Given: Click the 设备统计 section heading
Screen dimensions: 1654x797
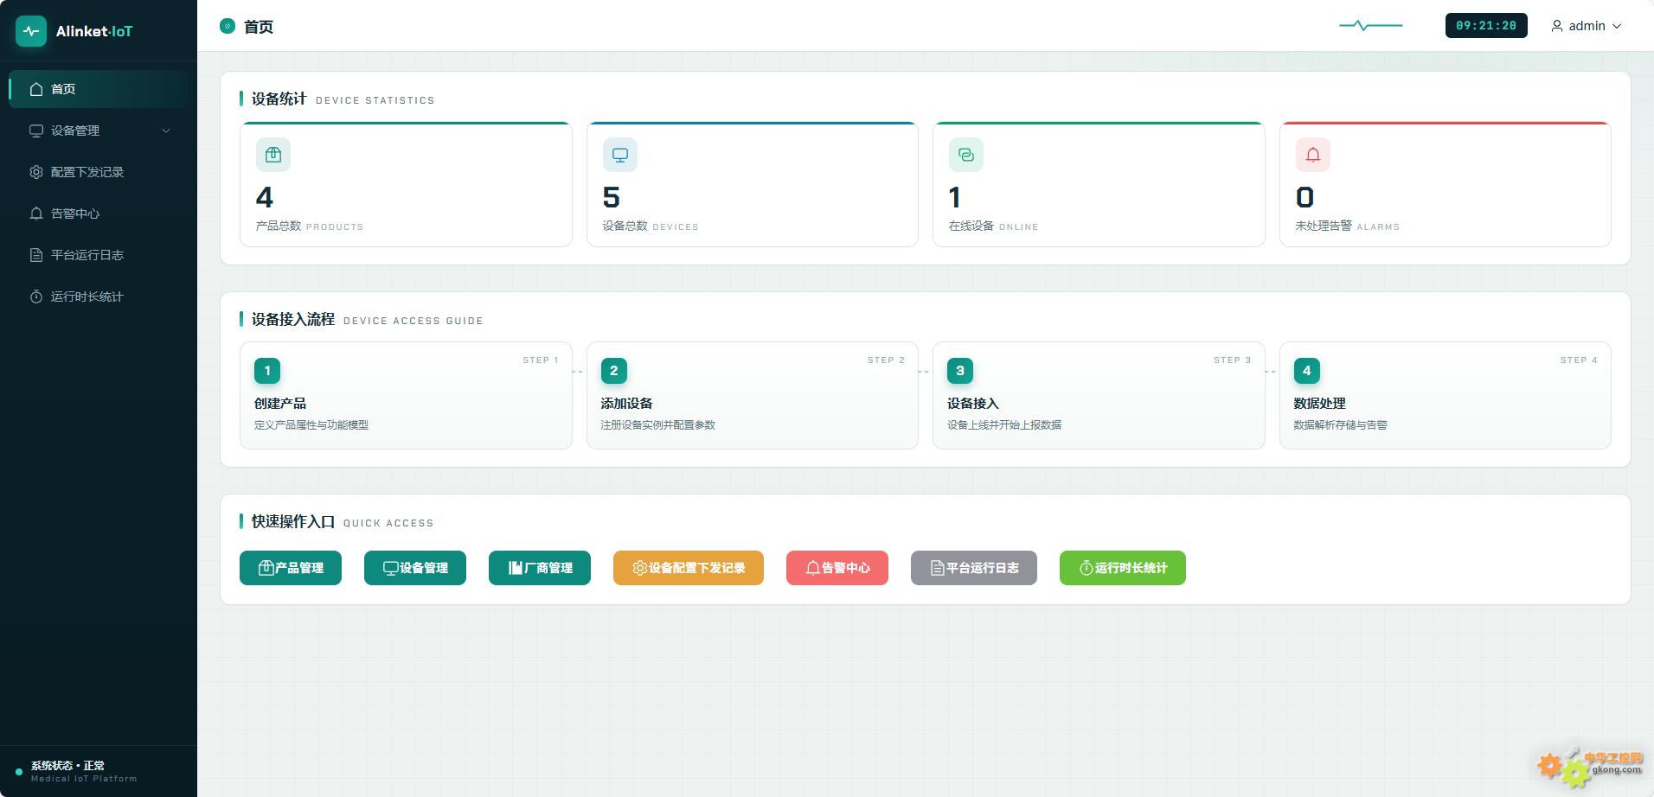Looking at the screenshot, I should (279, 99).
